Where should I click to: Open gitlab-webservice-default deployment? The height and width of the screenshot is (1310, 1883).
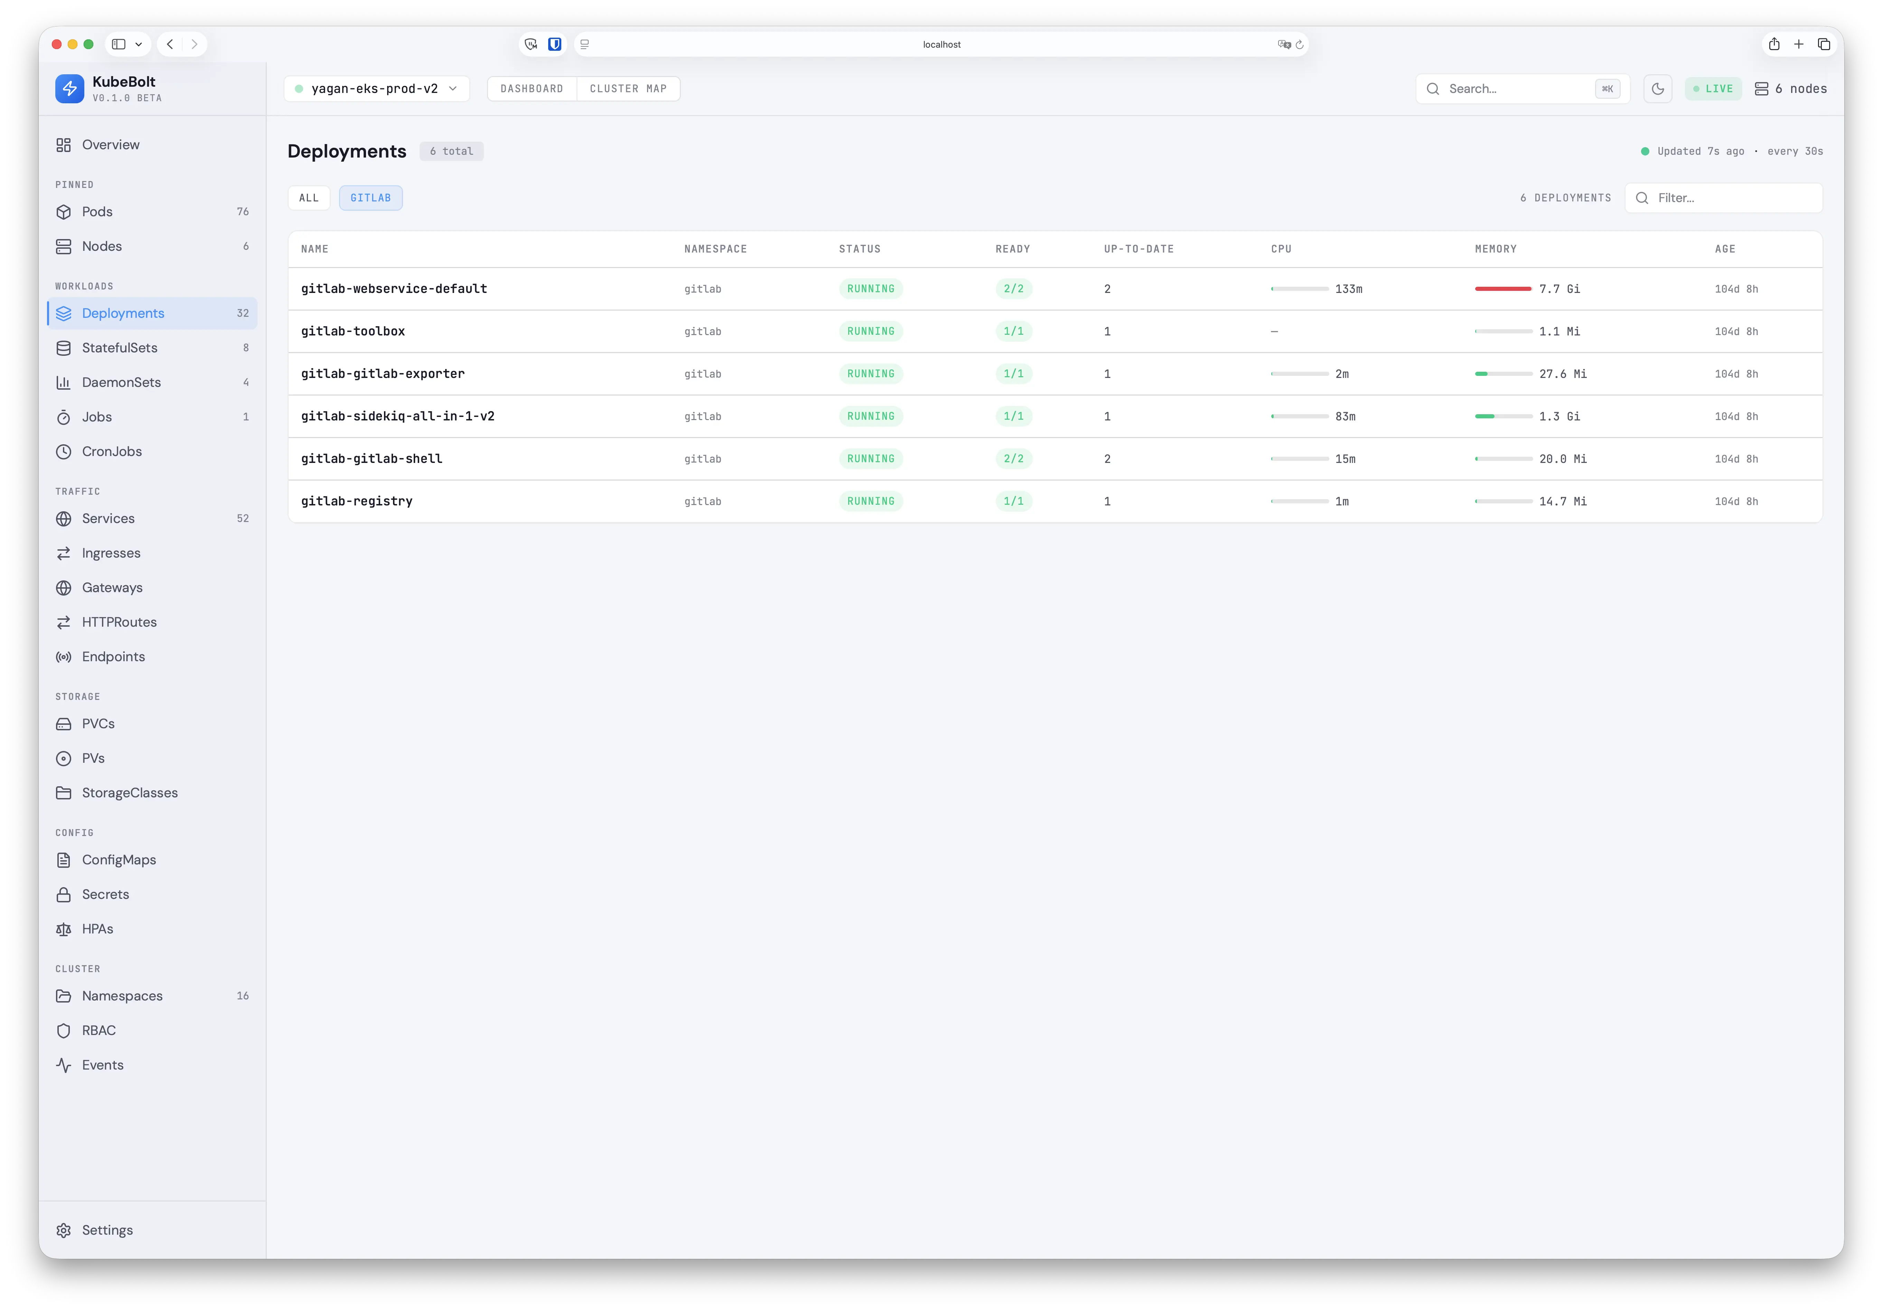point(394,288)
